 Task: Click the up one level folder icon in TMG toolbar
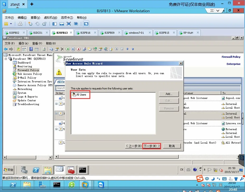(x=18, y=49)
